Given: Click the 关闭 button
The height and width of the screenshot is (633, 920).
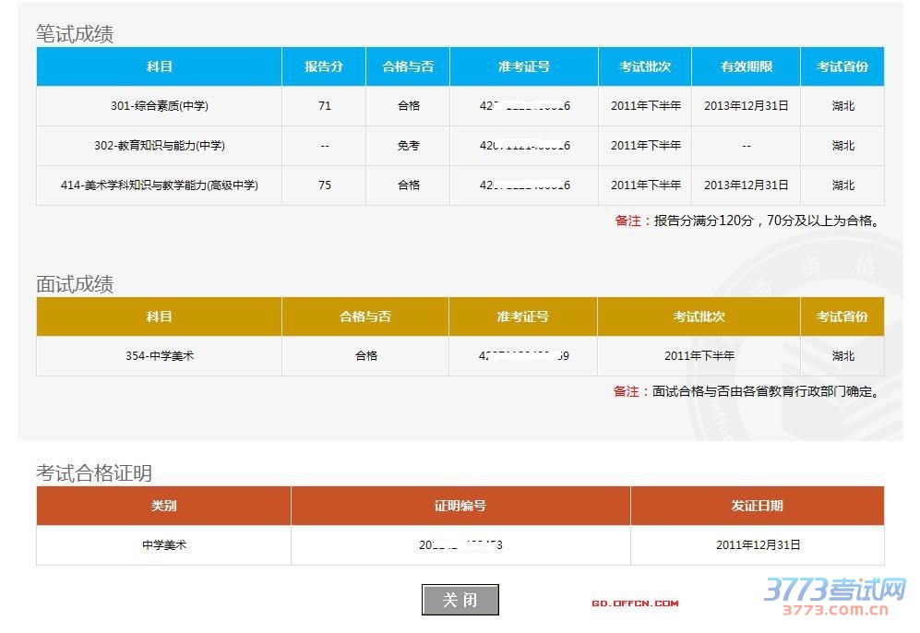Looking at the screenshot, I should pos(460,600).
